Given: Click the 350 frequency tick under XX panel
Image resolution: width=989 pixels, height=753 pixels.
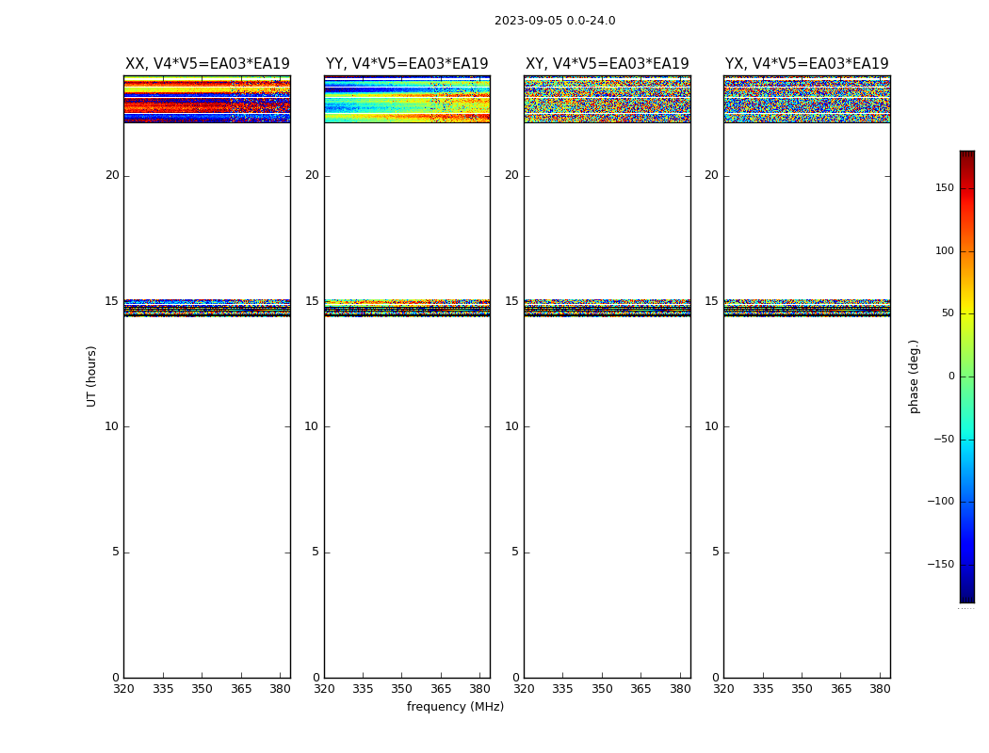Looking at the screenshot, I should [x=202, y=689].
